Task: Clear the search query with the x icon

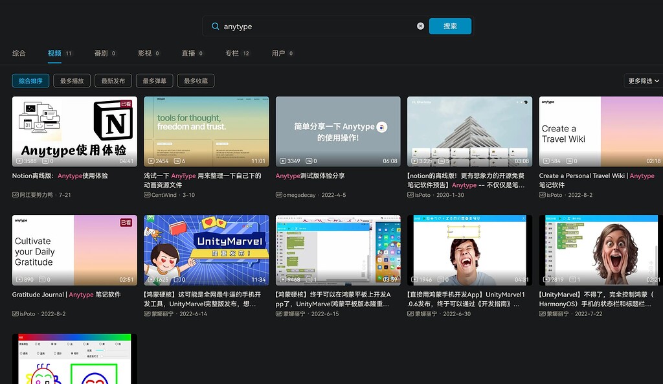Action: [x=420, y=25]
